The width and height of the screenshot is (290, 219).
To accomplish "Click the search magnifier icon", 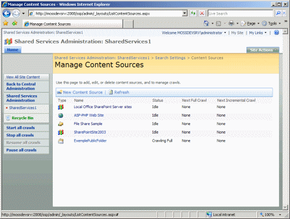I will click(x=278, y=13).
